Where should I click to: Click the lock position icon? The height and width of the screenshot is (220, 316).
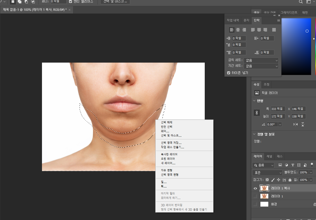click(278, 180)
